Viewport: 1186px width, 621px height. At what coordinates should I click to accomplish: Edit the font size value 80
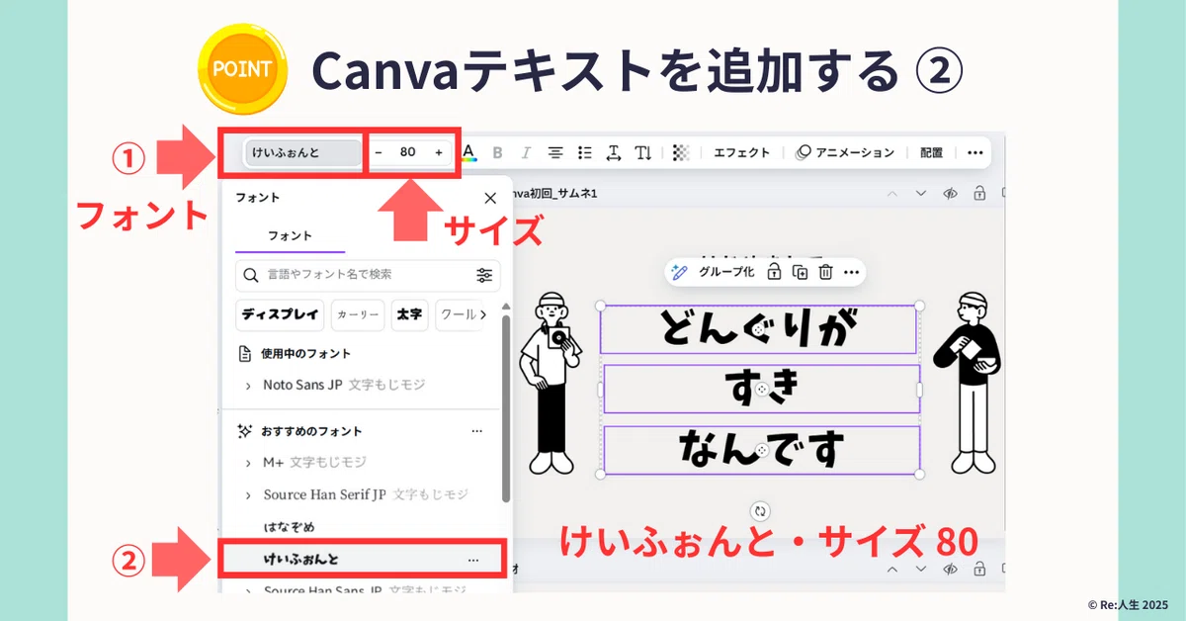(x=408, y=152)
